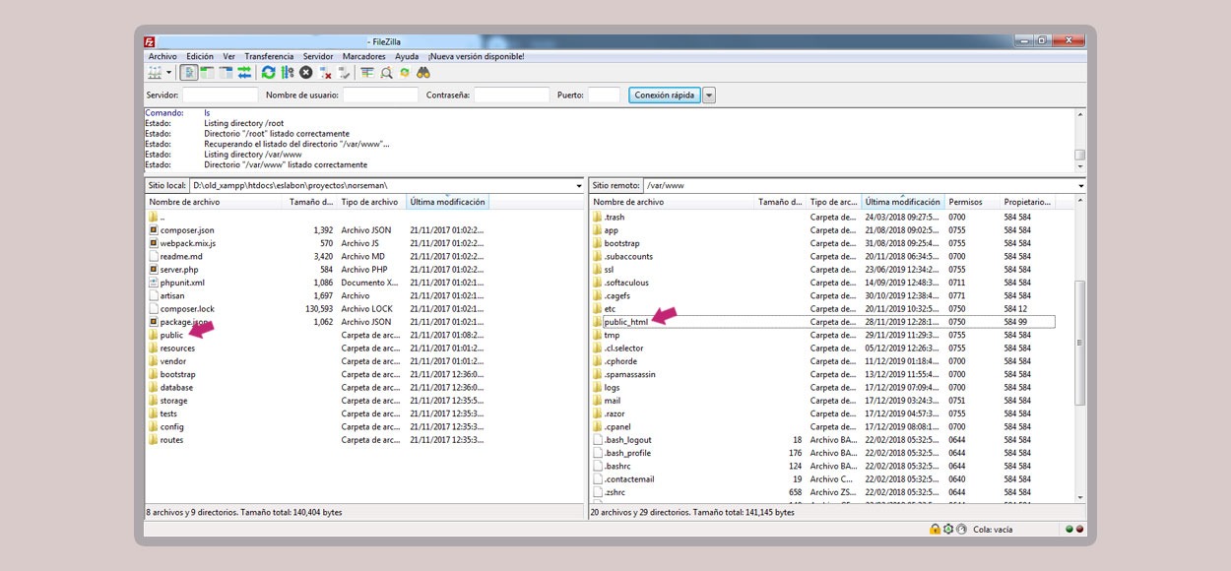Sort local files by Última modificación
Screen dimensions: 1231x571
tap(447, 202)
